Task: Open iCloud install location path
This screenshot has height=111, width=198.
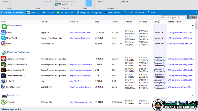Action: 180,32
